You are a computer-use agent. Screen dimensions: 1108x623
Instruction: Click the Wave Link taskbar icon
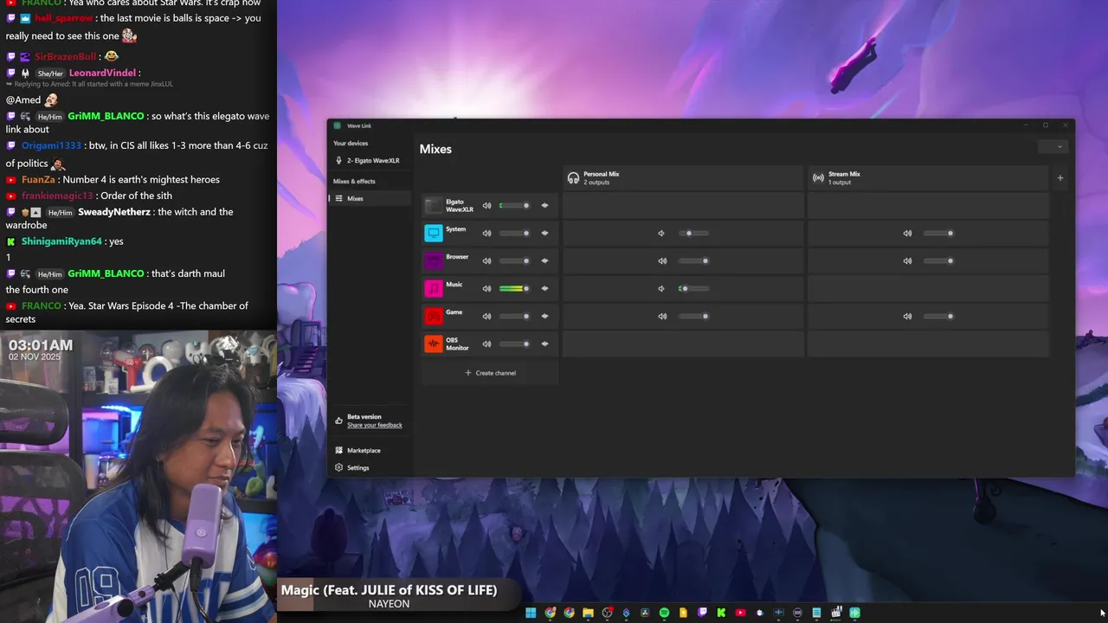[x=854, y=613]
